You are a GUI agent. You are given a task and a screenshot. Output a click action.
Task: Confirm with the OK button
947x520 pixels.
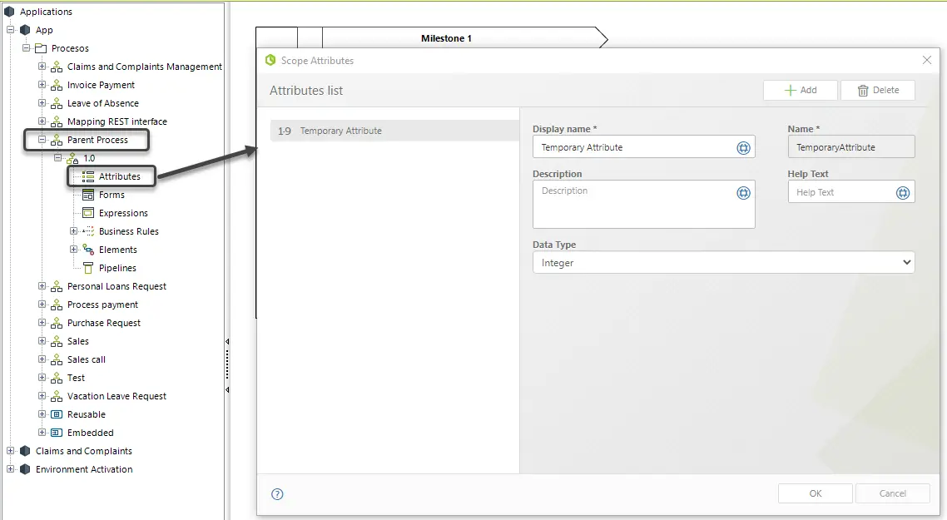pos(816,493)
